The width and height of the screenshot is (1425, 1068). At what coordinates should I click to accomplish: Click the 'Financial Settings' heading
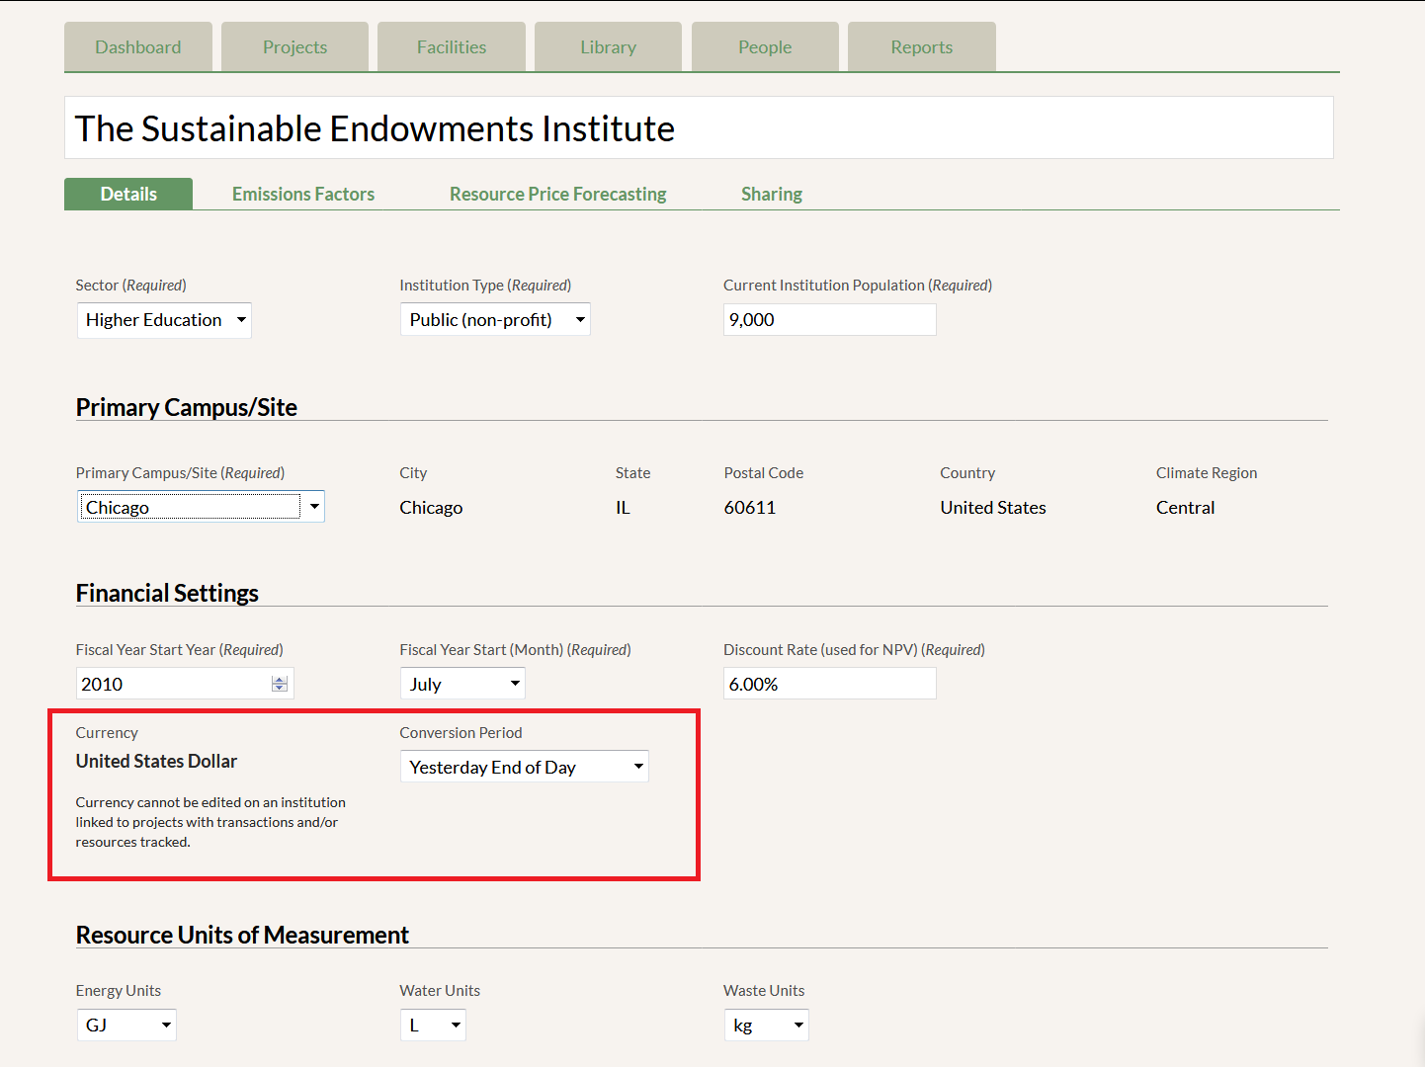click(167, 593)
